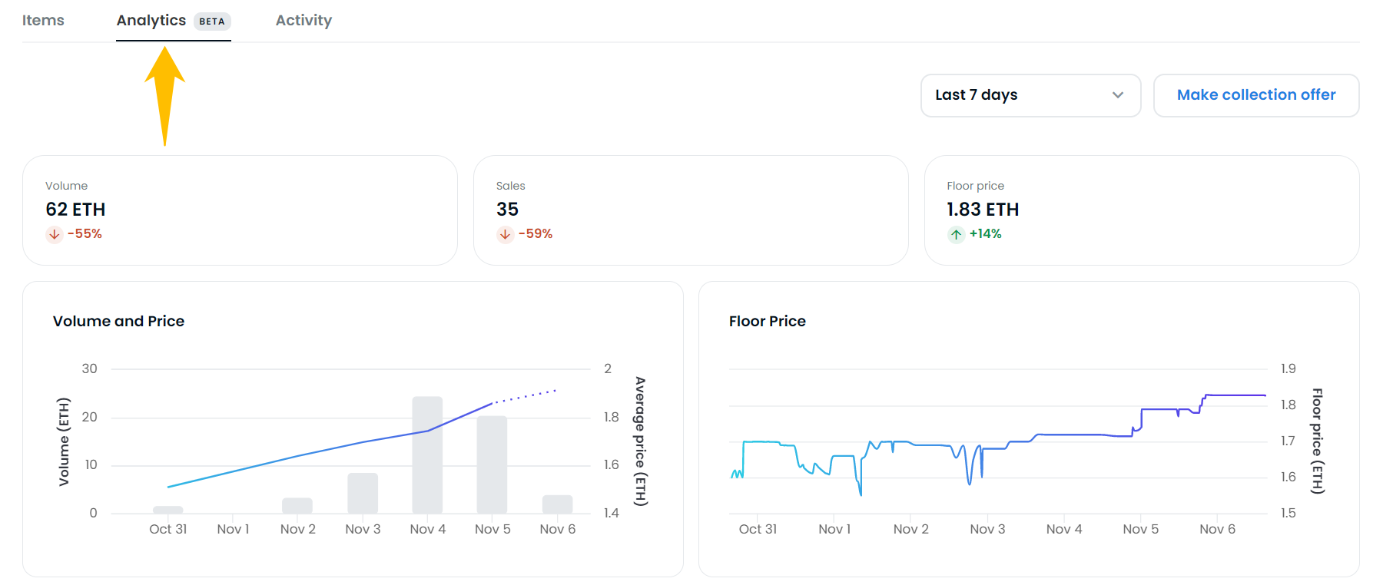Image resolution: width=1383 pixels, height=585 pixels.
Task: Click Make collection offer button
Action: click(1256, 95)
